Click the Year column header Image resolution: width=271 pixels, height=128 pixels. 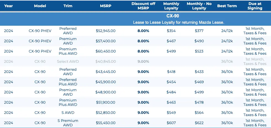tap(9, 6)
